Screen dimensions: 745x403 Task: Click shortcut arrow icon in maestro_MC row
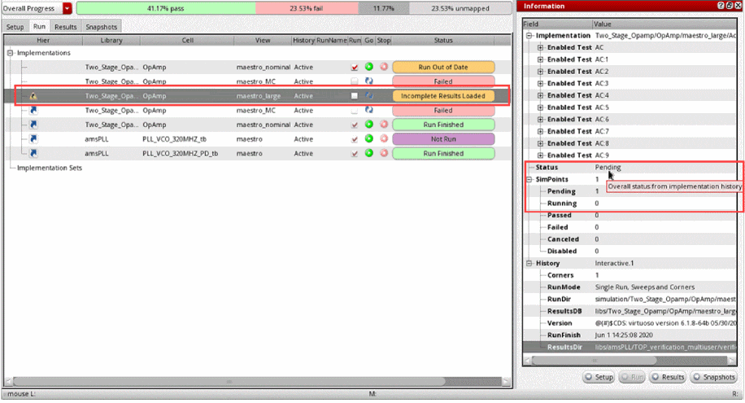(x=33, y=110)
